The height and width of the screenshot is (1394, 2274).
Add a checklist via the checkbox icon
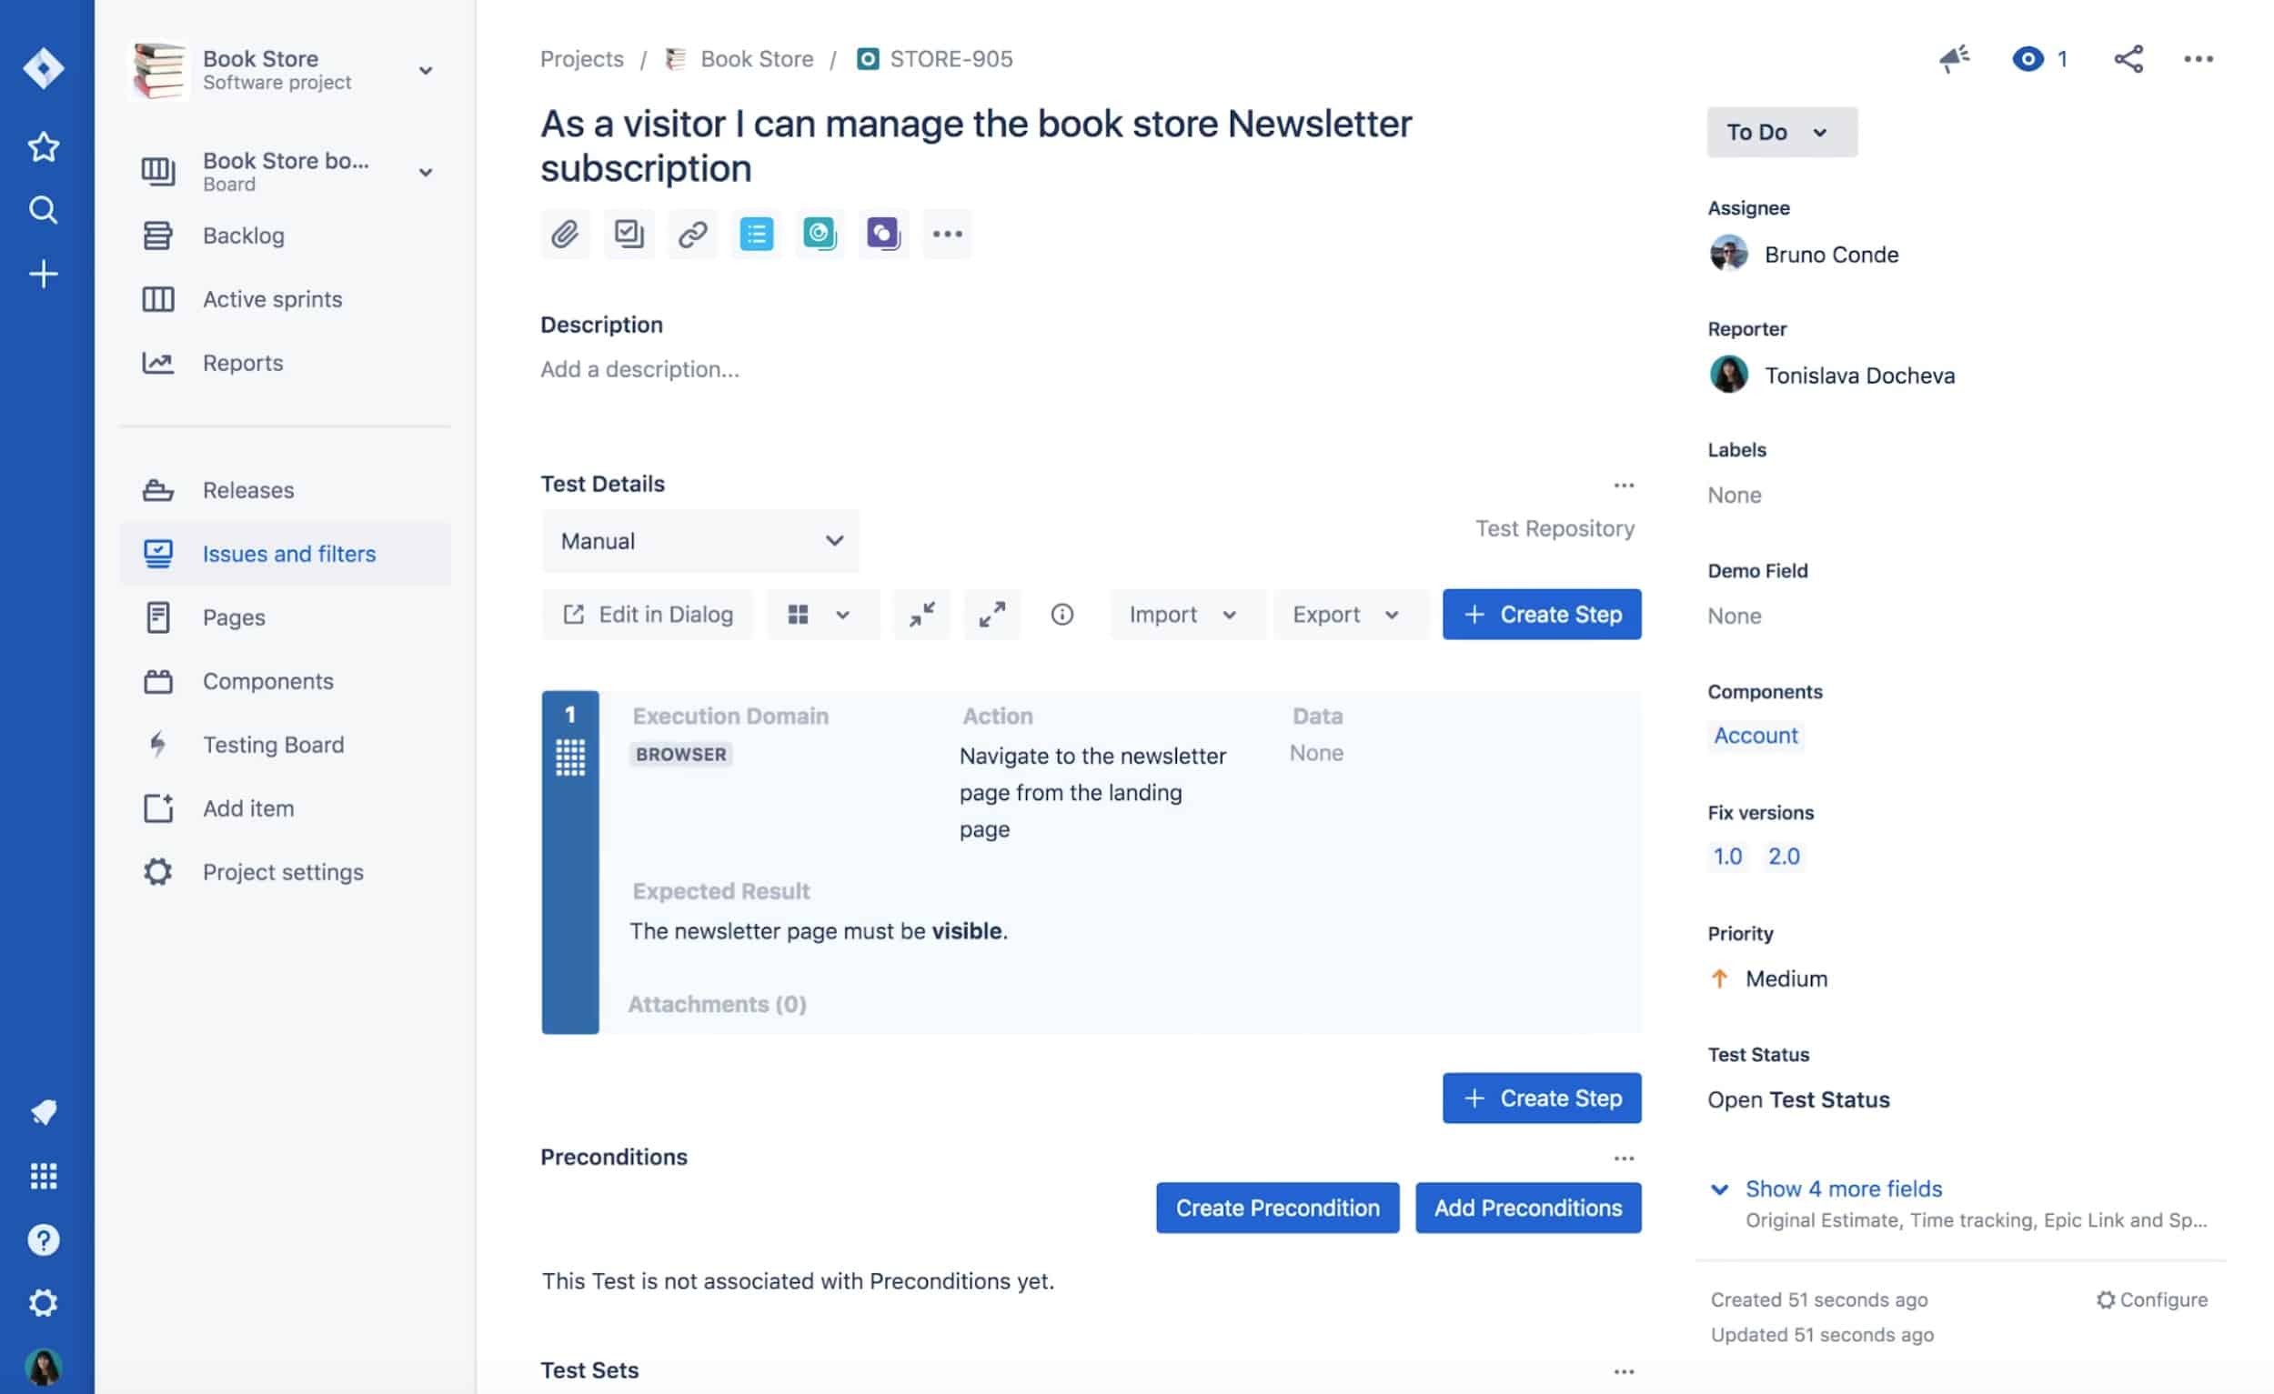click(x=629, y=234)
